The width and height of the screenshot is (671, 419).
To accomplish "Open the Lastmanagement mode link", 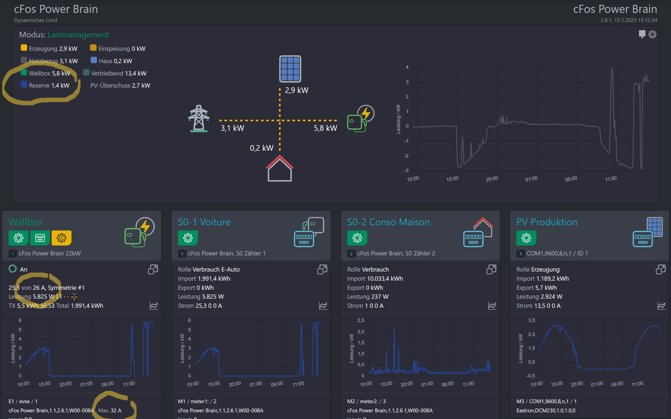I will [x=78, y=35].
